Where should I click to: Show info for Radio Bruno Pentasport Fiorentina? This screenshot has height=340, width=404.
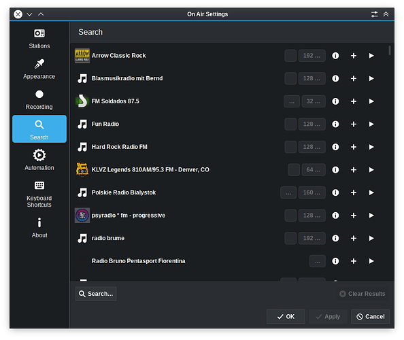coord(335,261)
